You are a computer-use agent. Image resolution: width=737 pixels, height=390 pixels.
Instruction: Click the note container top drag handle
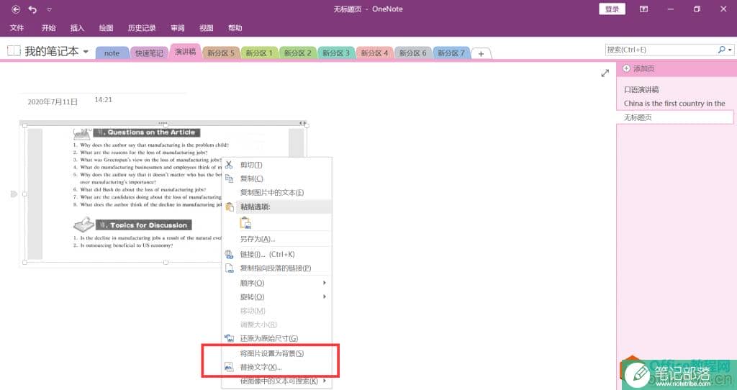(163, 123)
